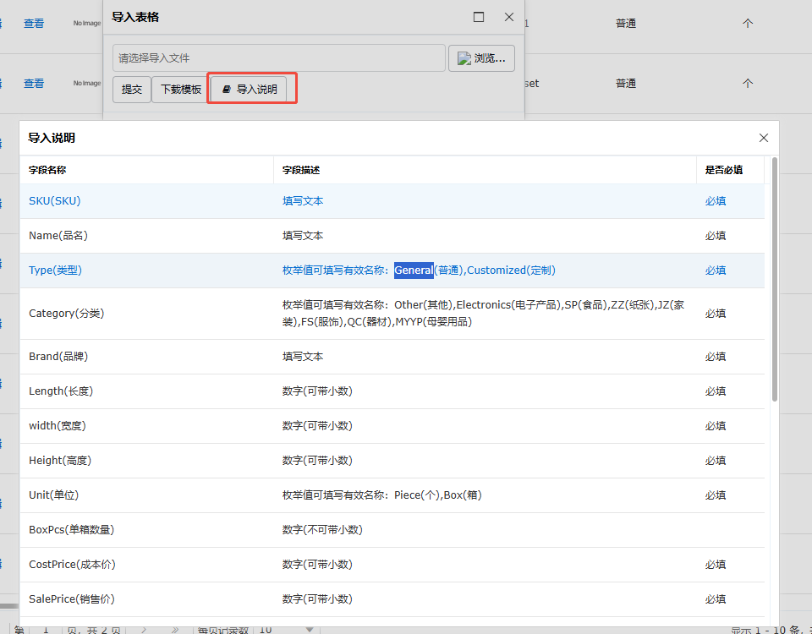Open 查看 link in the topmost background row
This screenshot has height=634, width=812.
pyautogui.click(x=34, y=24)
